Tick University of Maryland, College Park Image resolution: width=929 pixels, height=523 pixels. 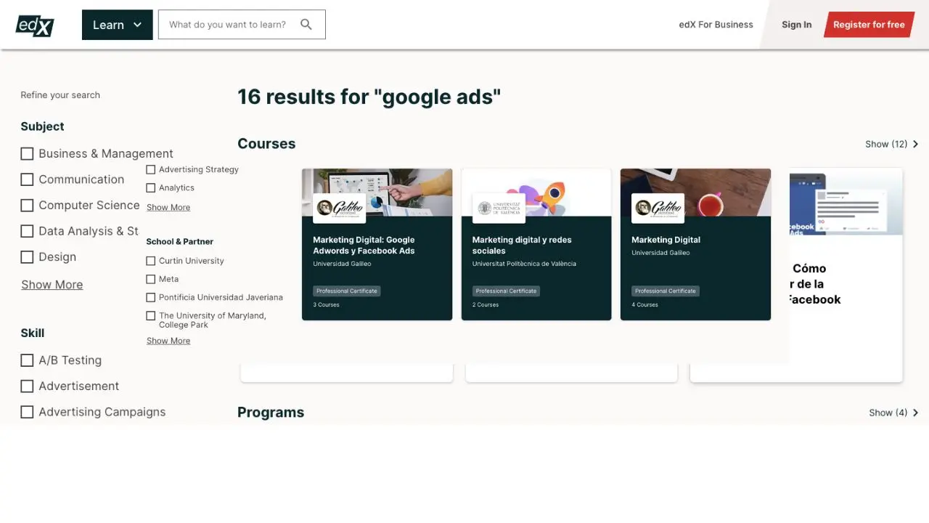click(151, 316)
